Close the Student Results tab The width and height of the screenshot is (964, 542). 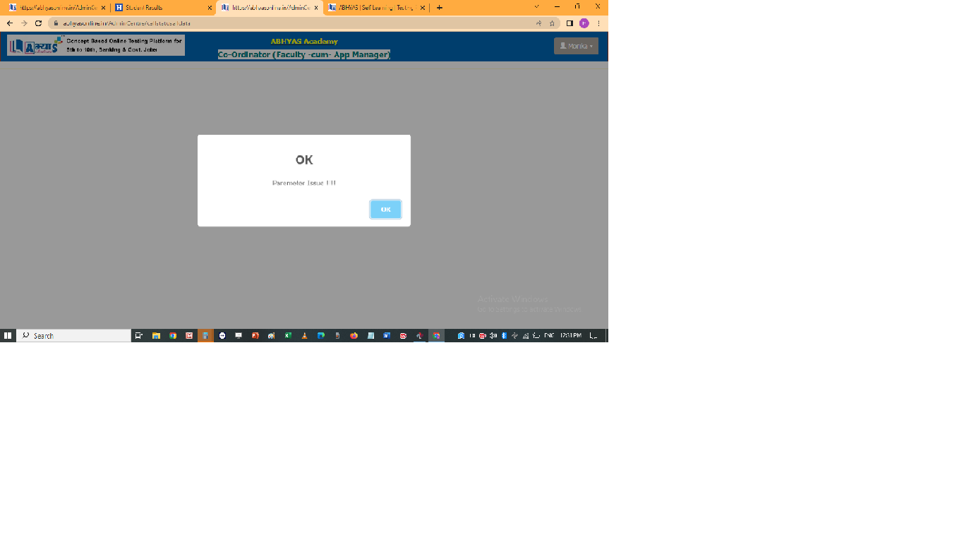click(210, 8)
